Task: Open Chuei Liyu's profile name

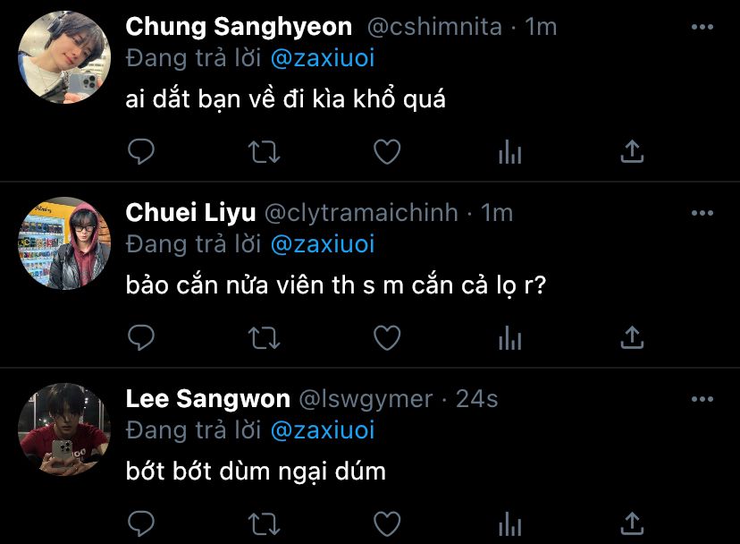Action: click(x=191, y=213)
